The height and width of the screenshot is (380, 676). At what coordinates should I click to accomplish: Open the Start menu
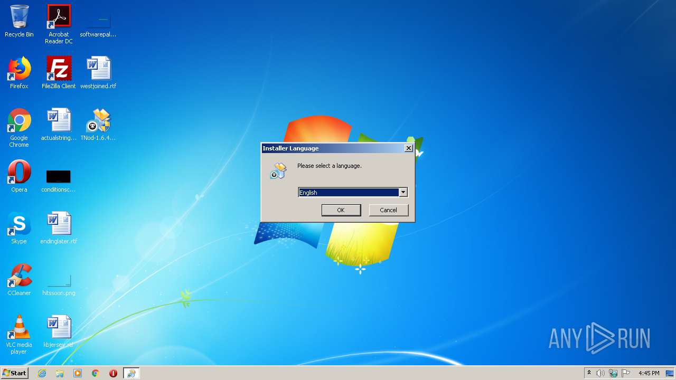(x=14, y=373)
